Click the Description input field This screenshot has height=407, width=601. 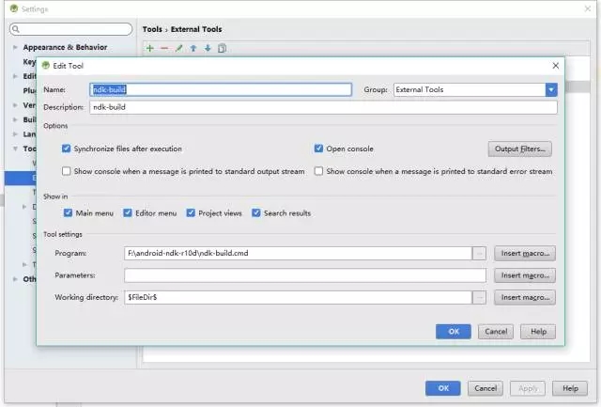[323, 107]
